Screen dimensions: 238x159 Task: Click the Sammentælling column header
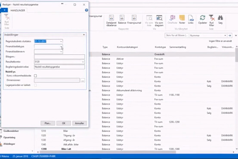coord(178,47)
